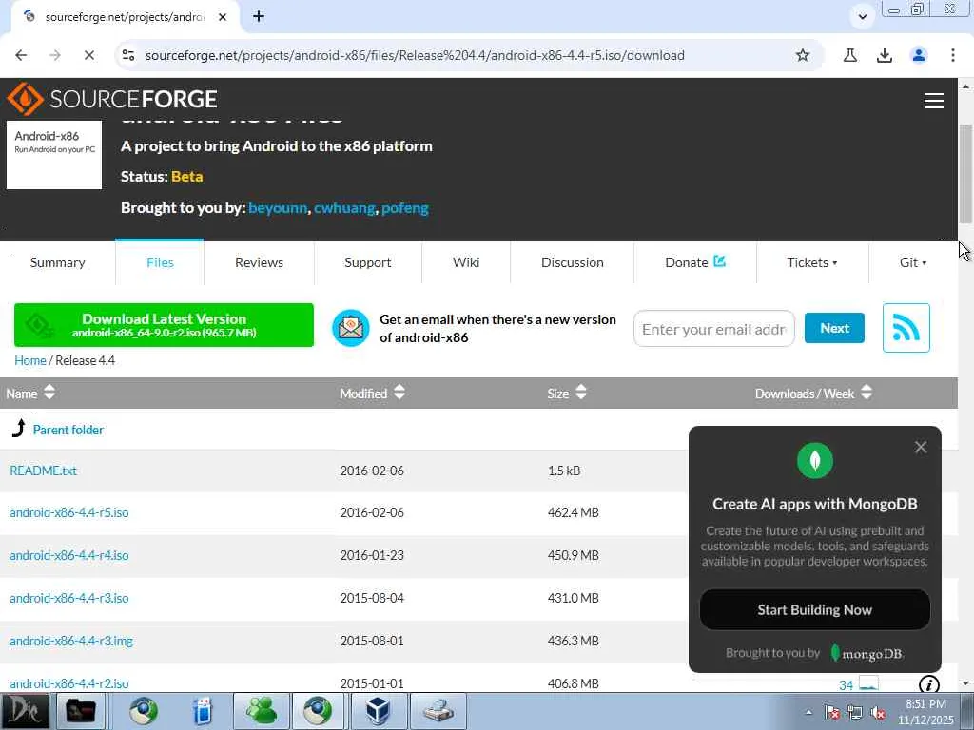
Task: Open the cwhuang profile link
Action: (344, 208)
